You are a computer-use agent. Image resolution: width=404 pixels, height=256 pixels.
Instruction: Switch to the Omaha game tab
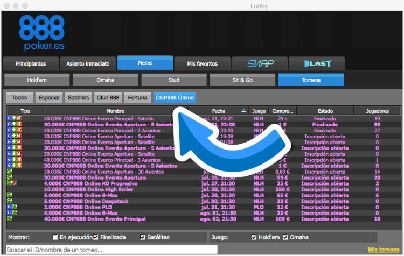(x=106, y=80)
